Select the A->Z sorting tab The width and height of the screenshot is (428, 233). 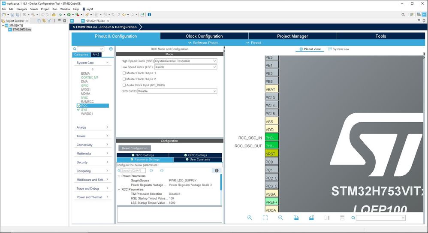[96, 54]
